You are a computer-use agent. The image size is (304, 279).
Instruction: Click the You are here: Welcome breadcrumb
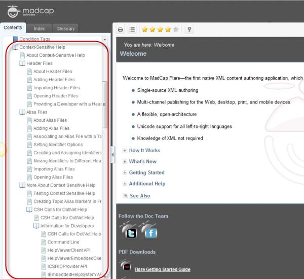149,45
